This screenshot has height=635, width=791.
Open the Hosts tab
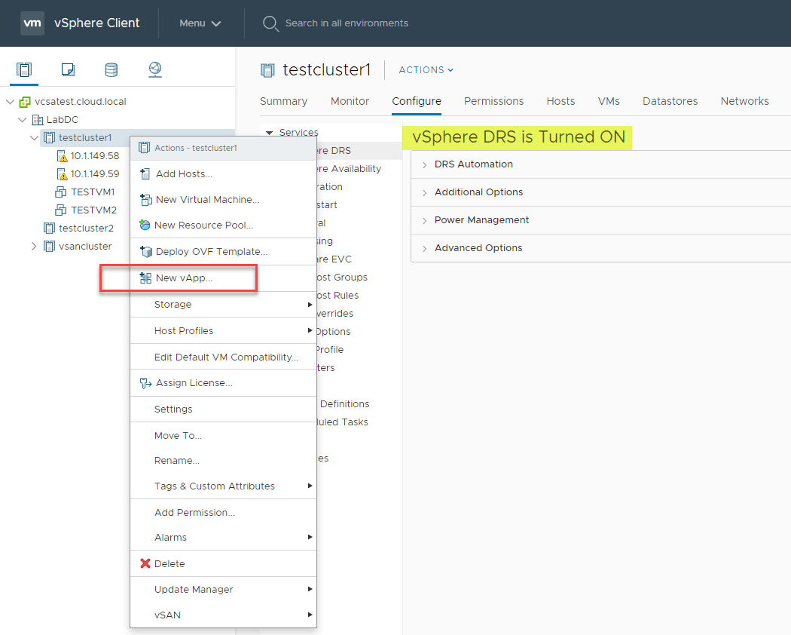click(560, 101)
